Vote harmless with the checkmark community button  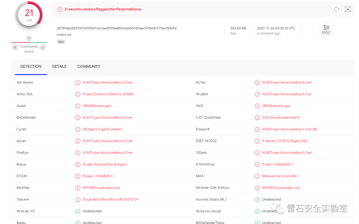[x=43, y=48]
